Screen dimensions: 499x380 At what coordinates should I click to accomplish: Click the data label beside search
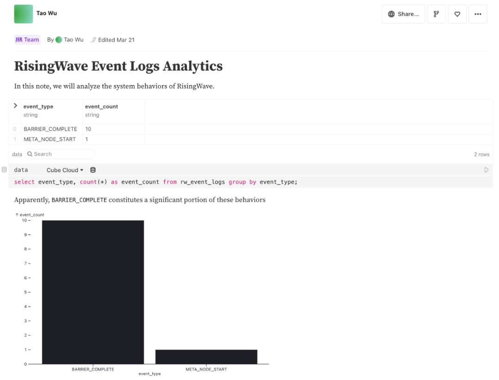[17, 155]
